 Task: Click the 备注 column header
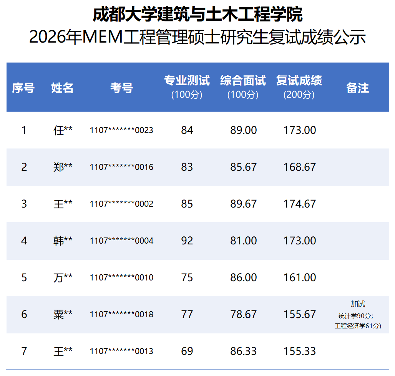click(357, 88)
